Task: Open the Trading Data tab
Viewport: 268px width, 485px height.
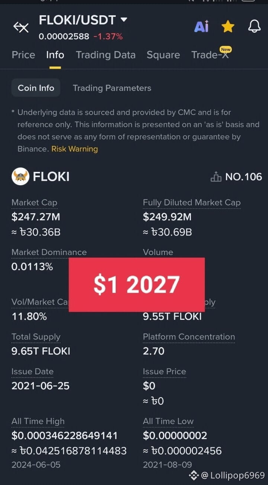Action: (x=106, y=55)
